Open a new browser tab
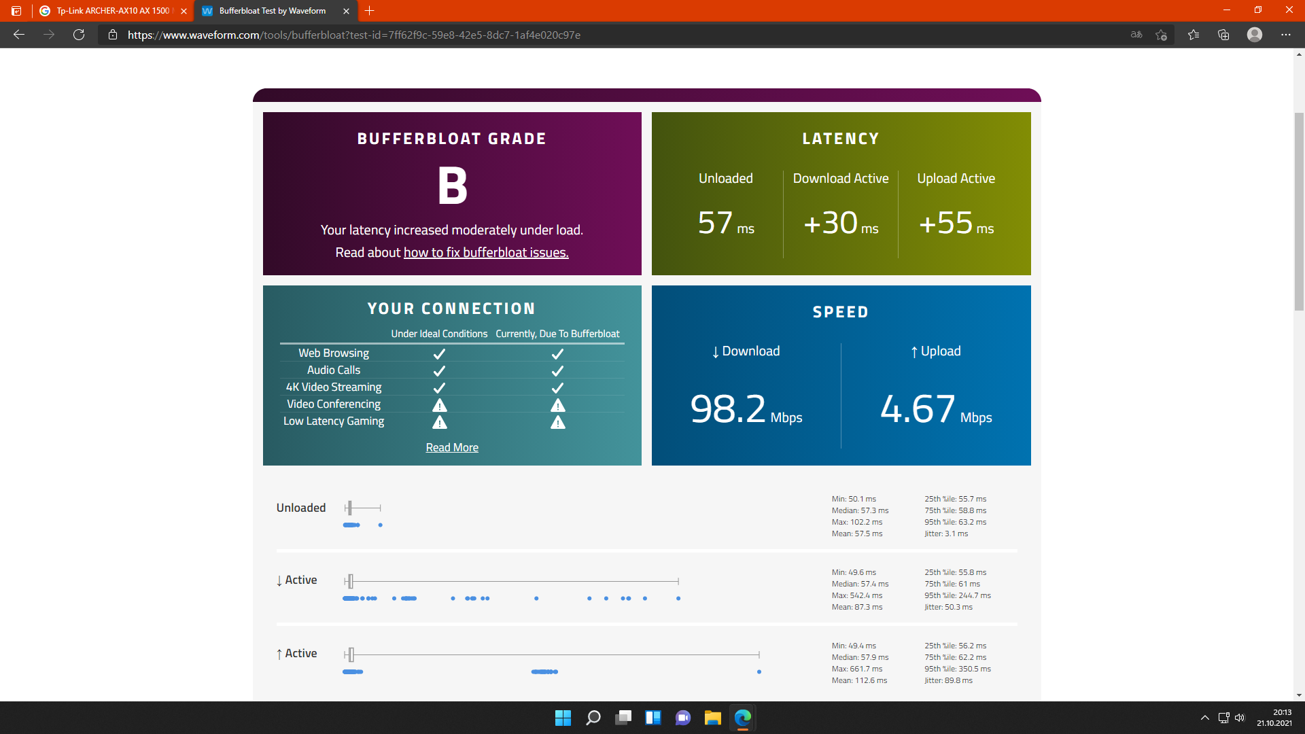 (x=369, y=11)
